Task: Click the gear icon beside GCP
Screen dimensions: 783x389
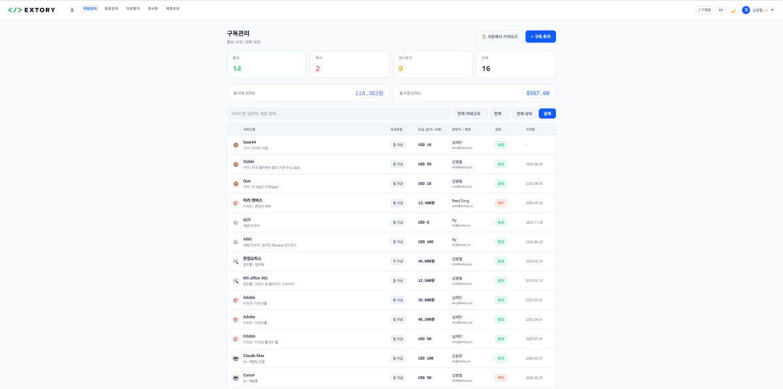Action: pos(236,223)
